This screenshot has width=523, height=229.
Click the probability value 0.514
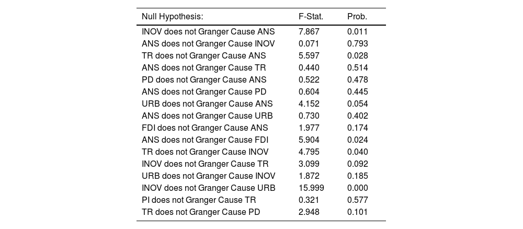357,68
